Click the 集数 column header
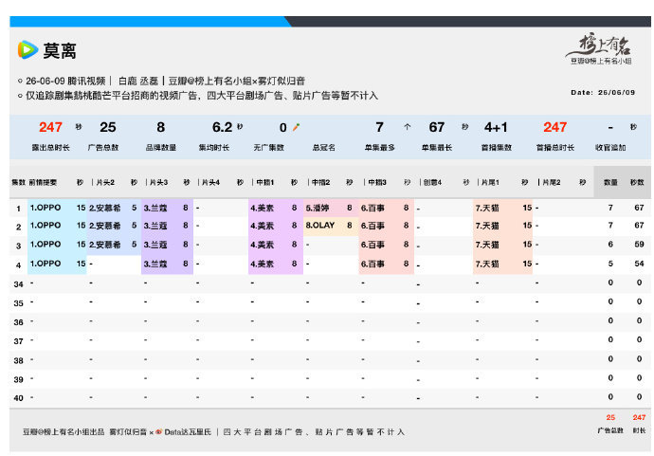Screen dimensions: 654x456 tap(18, 182)
